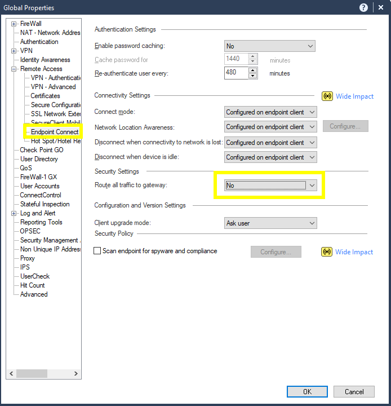
Task: Increase Re-authenticate user every value
Action: coord(252,70)
